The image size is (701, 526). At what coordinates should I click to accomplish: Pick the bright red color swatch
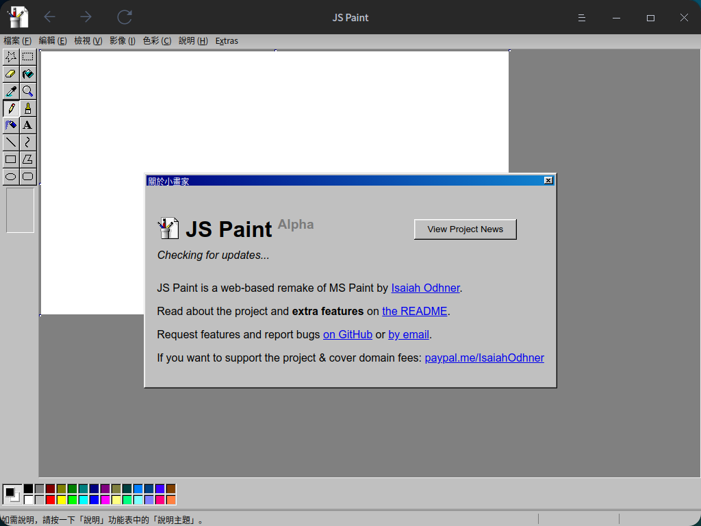pos(50,500)
